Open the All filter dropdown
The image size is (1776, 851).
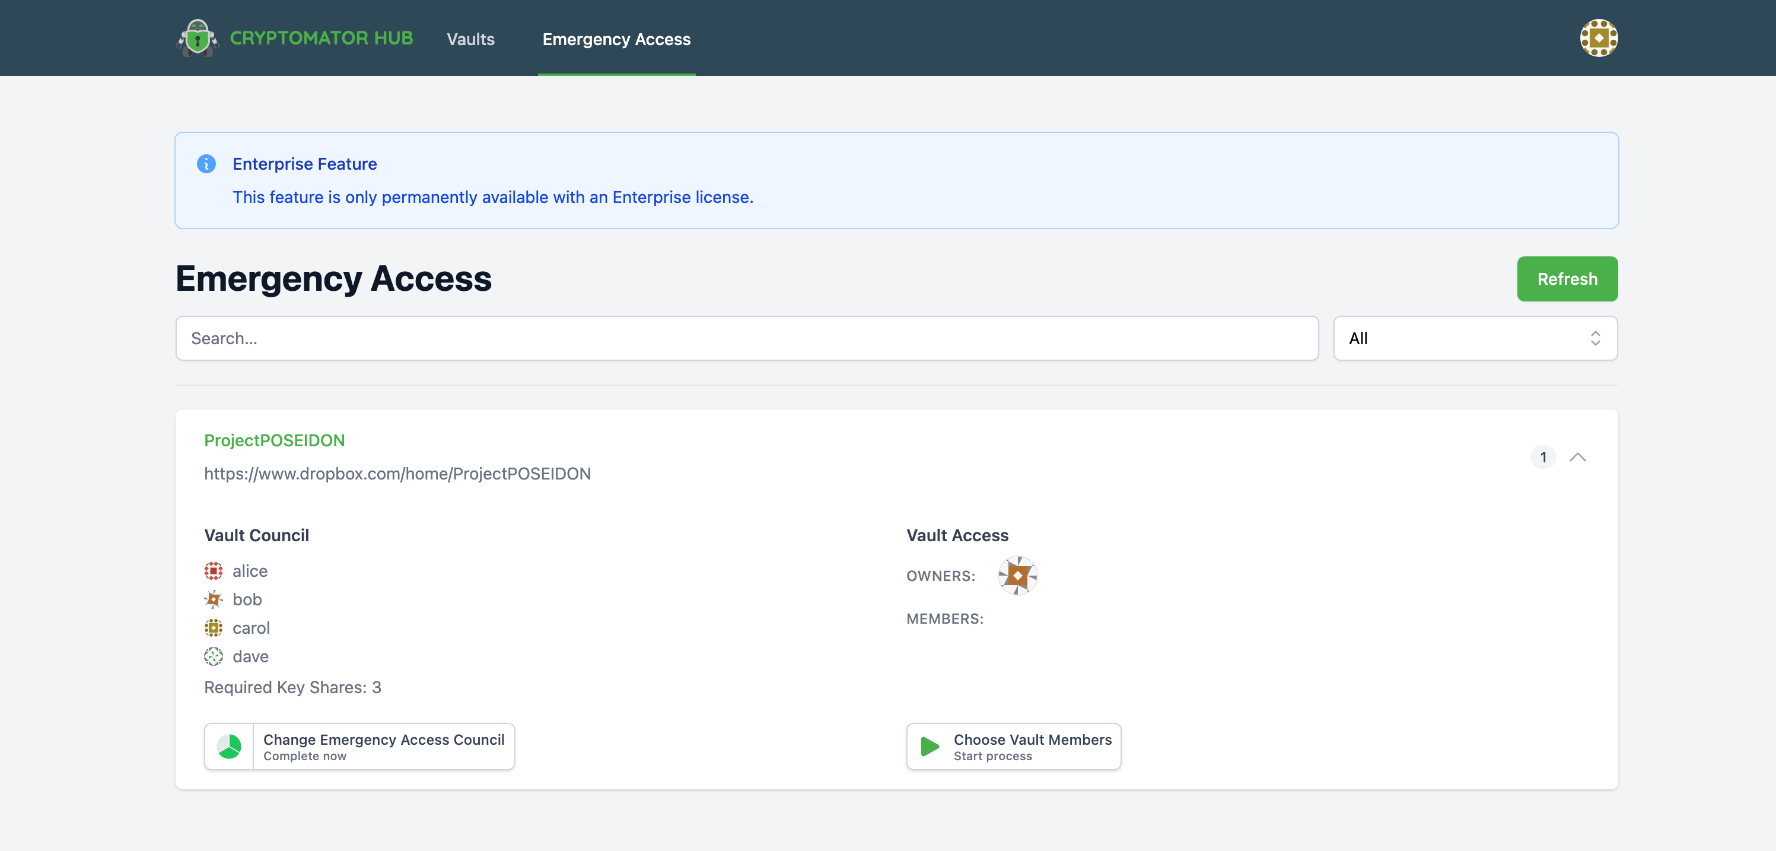click(1475, 339)
